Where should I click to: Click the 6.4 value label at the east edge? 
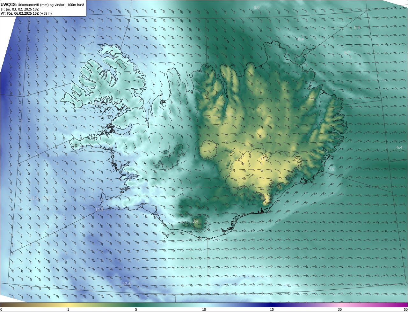[x=399, y=147]
